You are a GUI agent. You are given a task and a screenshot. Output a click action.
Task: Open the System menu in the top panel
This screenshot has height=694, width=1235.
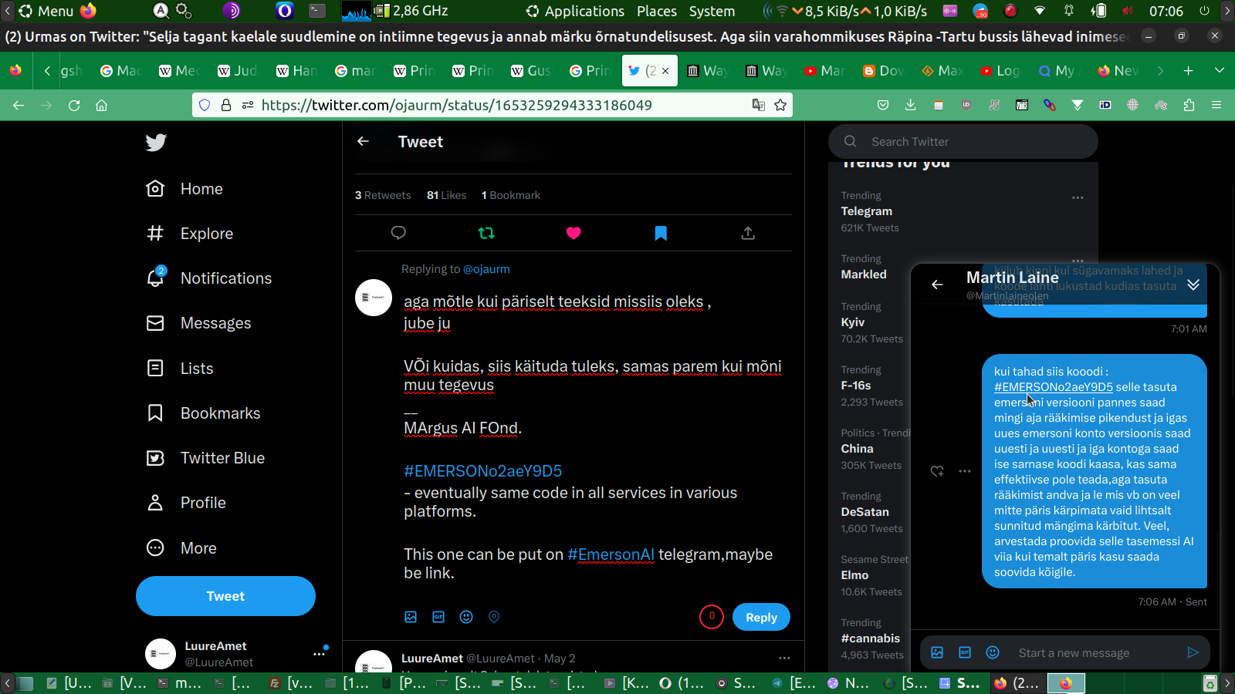(x=712, y=11)
